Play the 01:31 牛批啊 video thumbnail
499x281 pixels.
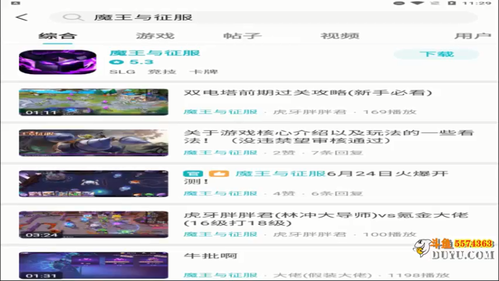tap(94, 265)
